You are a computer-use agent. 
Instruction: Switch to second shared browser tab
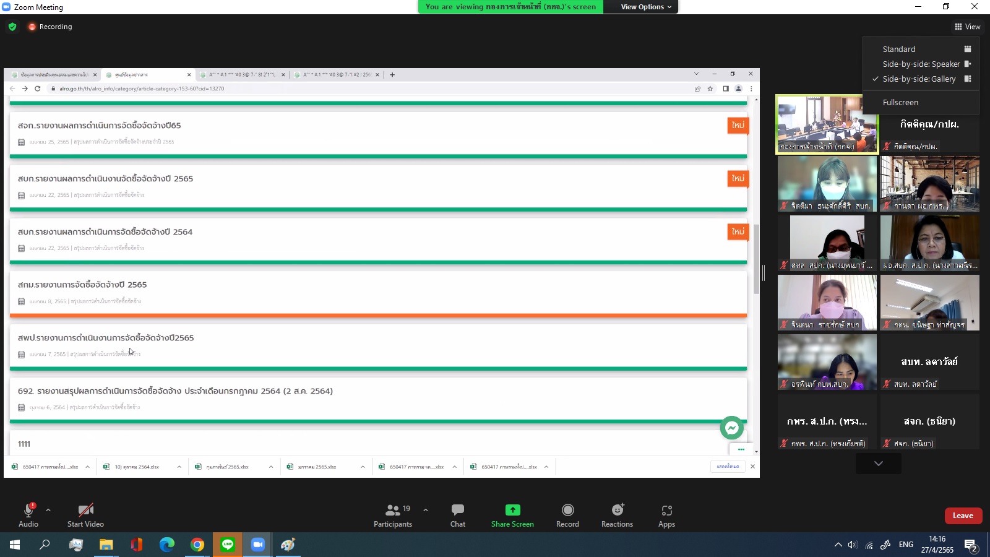[147, 74]
